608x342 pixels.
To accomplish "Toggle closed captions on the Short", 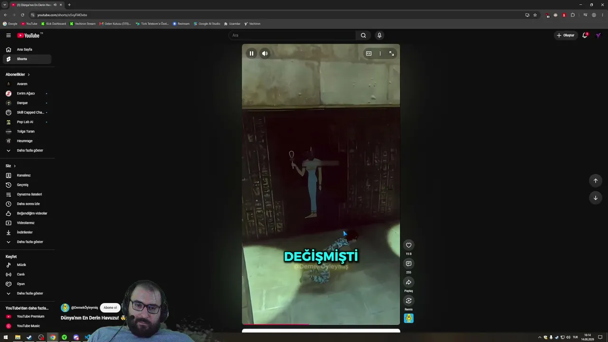I will coord(369,54).
